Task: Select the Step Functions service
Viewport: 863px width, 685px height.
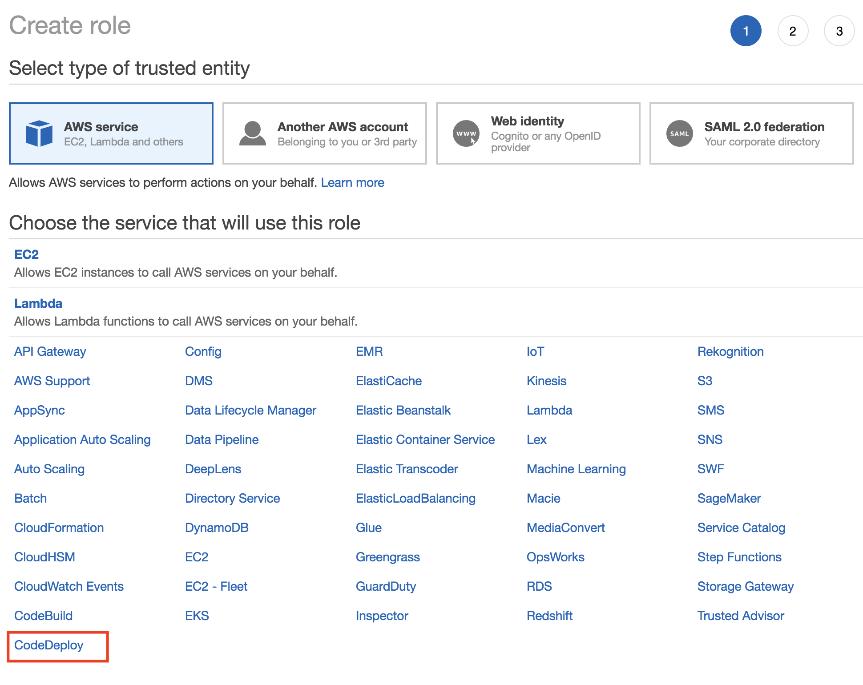Action: 739,557
